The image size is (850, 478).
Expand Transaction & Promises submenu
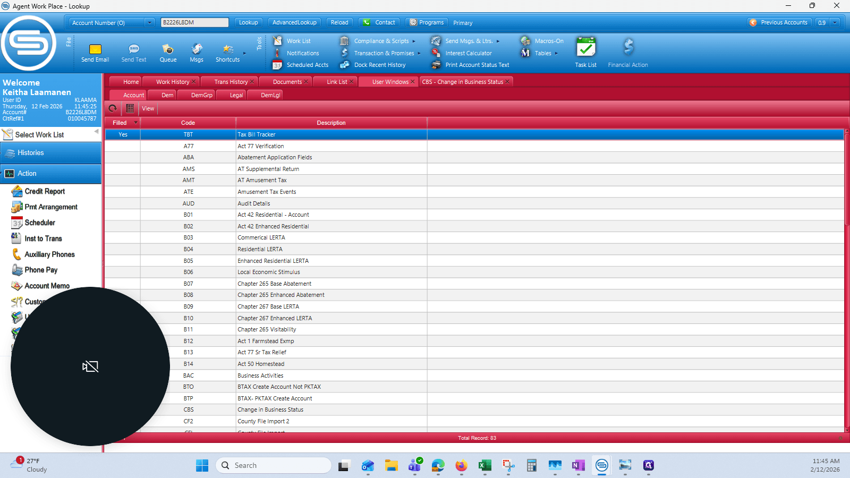tap(419, 53)
